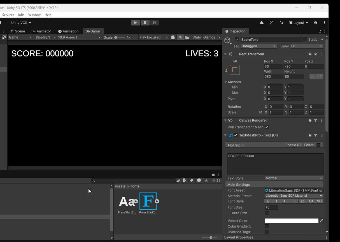Toggle the Scale constrain proportions link icon

click(x=260, y=112)
